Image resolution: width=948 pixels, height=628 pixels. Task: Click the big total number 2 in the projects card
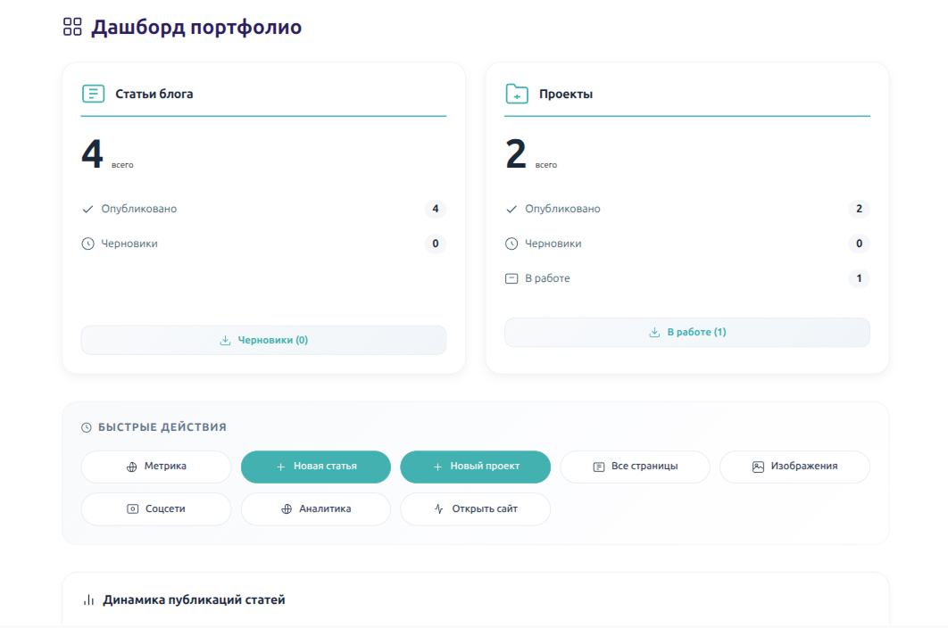(516, 154)
